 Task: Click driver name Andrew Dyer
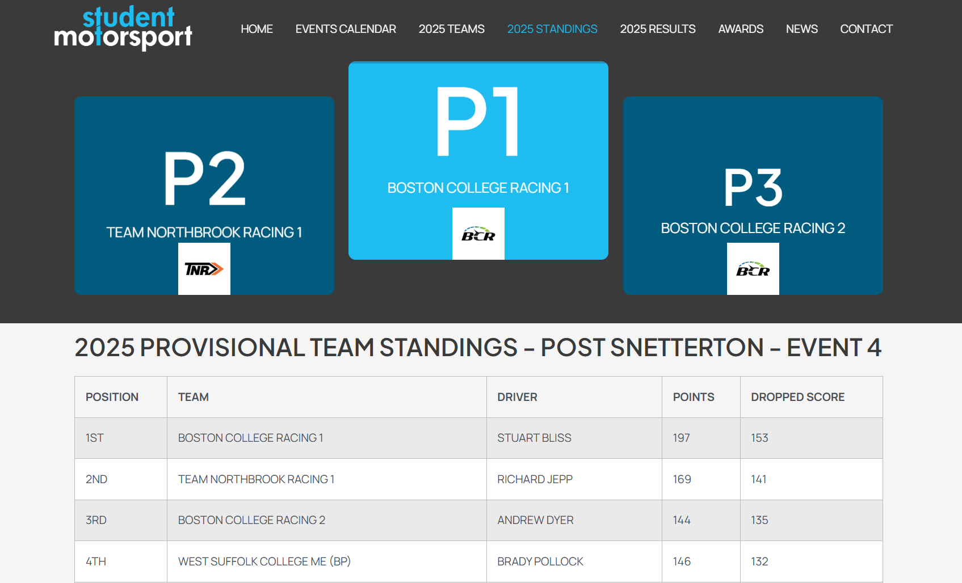click(x=535, y=520)
